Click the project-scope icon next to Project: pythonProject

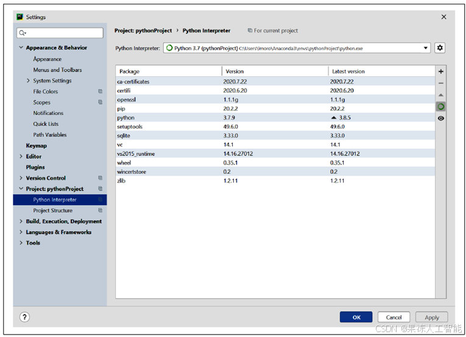[x=101, y=188]
